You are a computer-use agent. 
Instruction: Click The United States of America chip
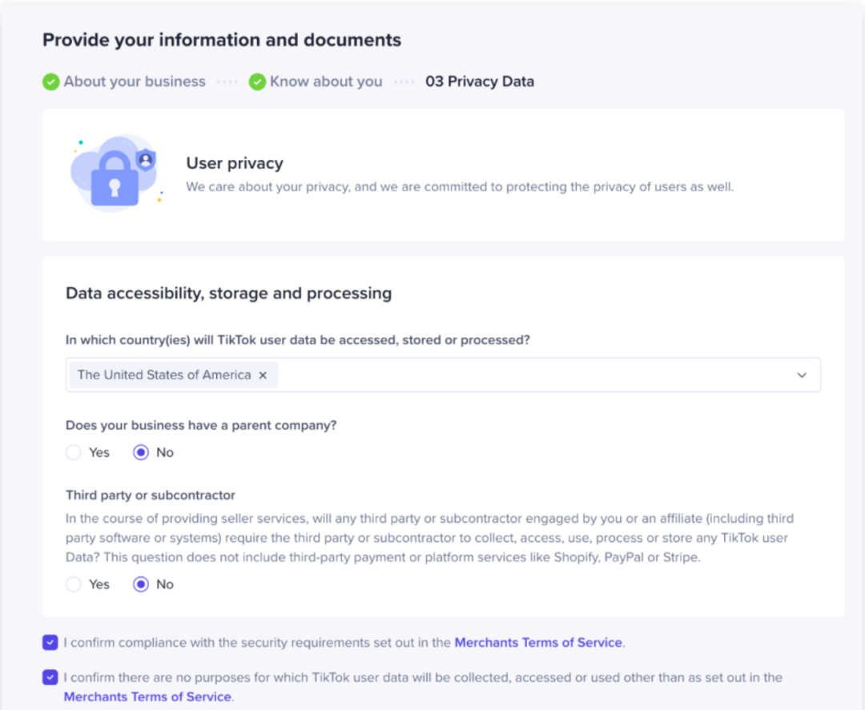tap(164, 375)
